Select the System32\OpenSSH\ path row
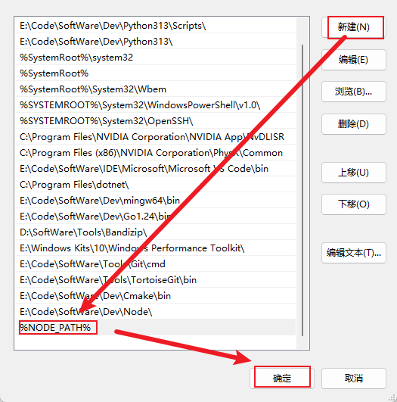Screen dimensions: 397x402 pyautogui.click(x=156, y=121)
